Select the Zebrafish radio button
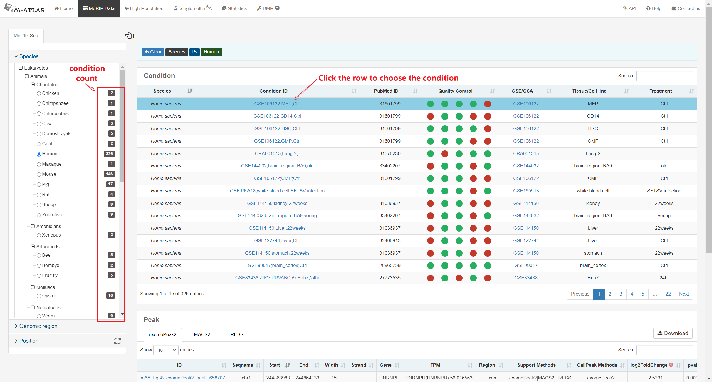 click(x=39, y=215)
